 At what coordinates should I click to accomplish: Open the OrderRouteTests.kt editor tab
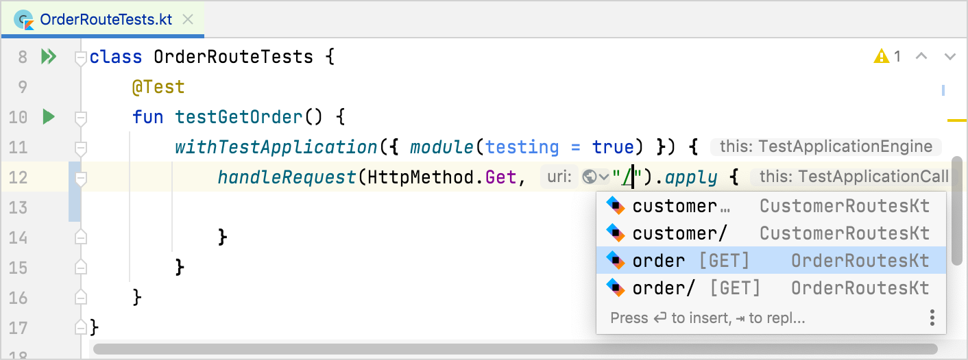[102, 19]
